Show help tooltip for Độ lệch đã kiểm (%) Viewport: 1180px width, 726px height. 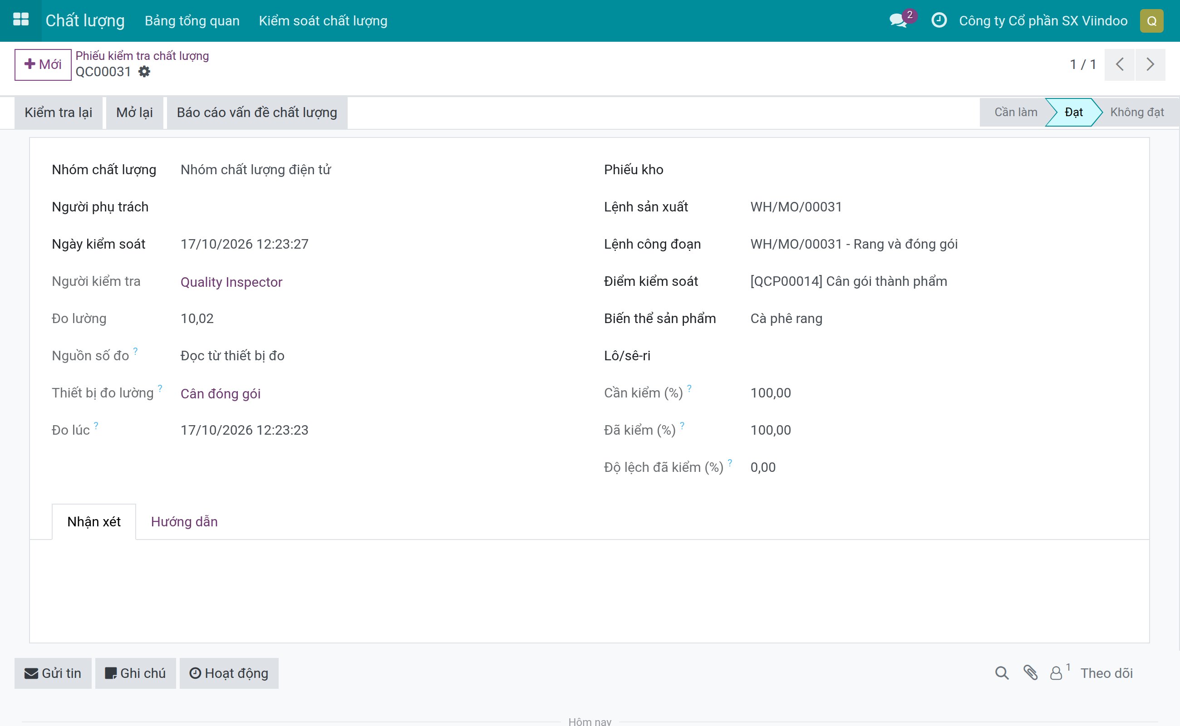point(729,462)
